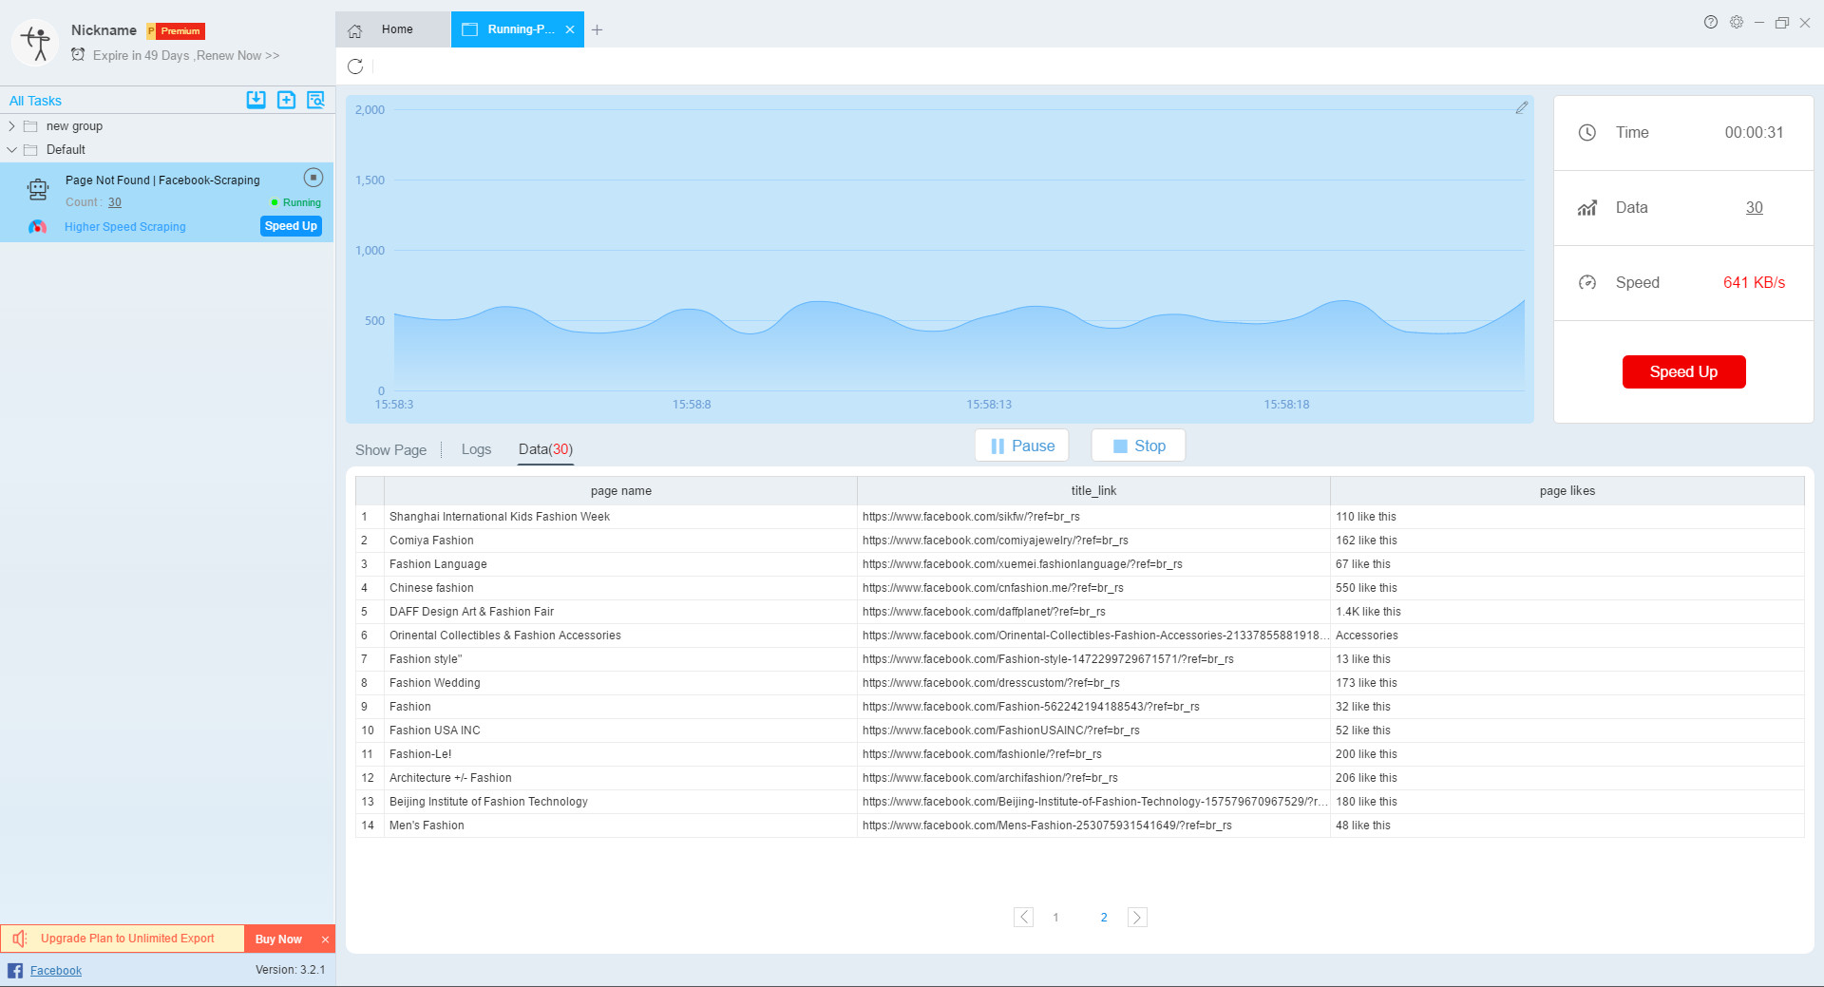
Task: Go to previous page arrow
Action: tap(1023, 918)
